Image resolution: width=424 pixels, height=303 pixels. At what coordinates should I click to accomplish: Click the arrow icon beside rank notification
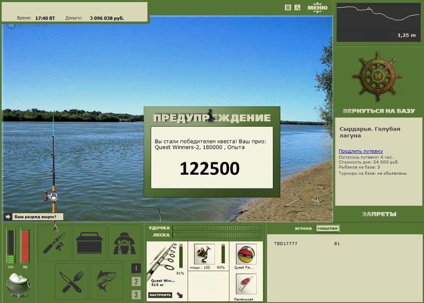coord(8,217)
